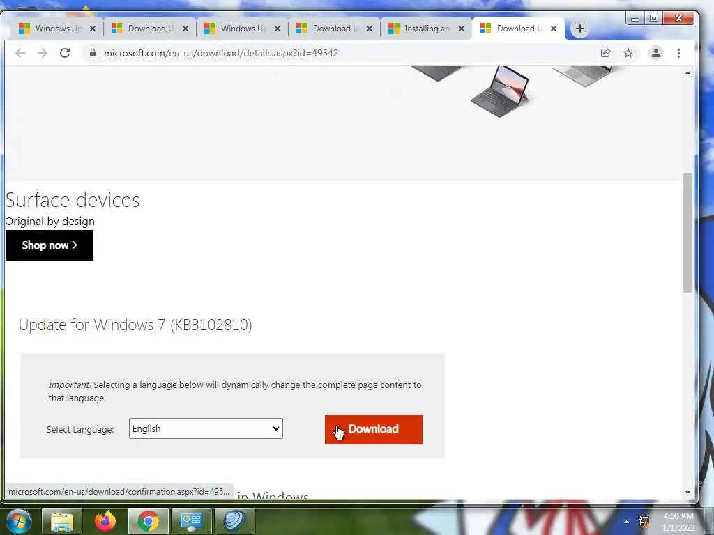The height and width of the screenshot is (535, 714).
Task: Click the Surface devices heading
Action: pyautogui.click(x=73, y=200)
